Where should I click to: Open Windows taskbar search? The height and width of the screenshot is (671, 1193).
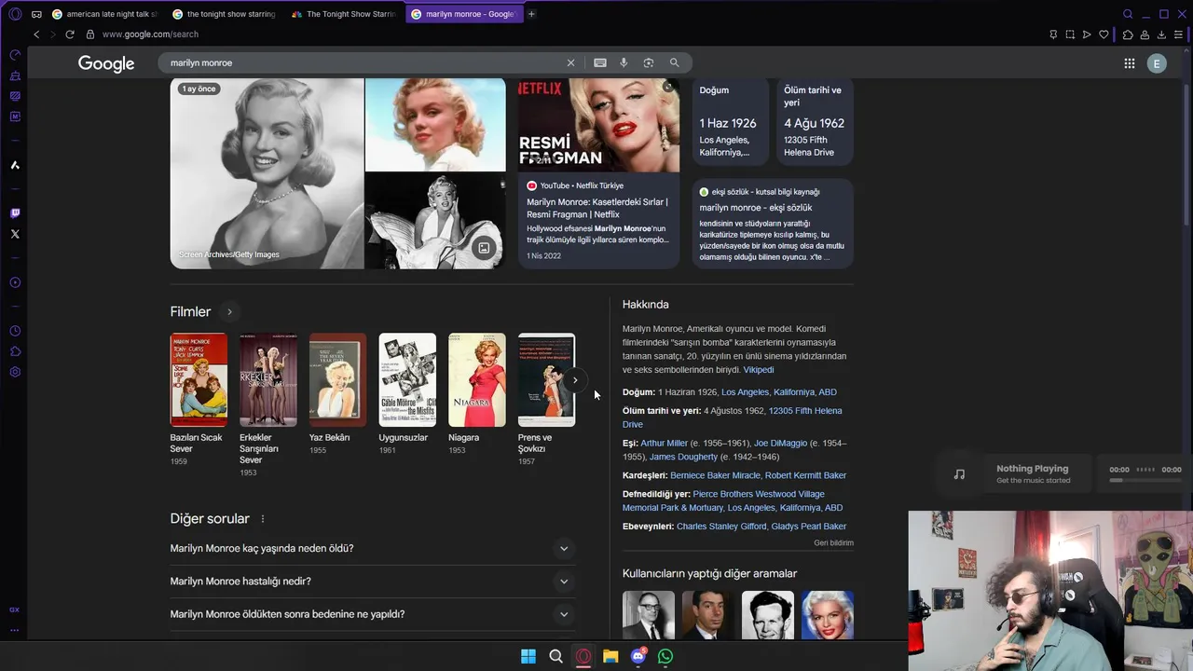[555, 656]
